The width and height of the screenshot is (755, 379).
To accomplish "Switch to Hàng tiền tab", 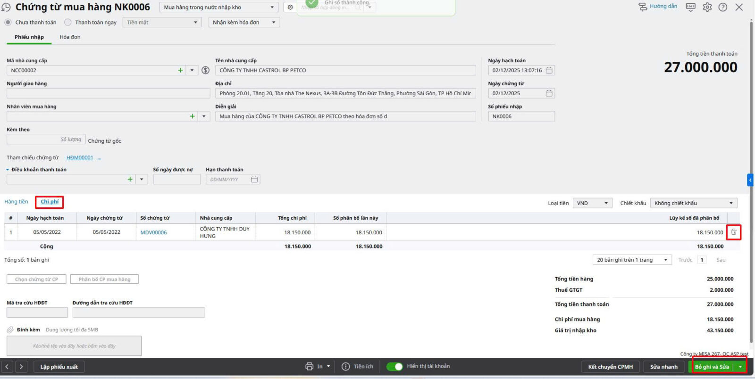I will [16, 202].
